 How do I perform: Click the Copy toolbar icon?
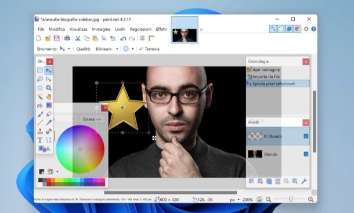point(86,38)
